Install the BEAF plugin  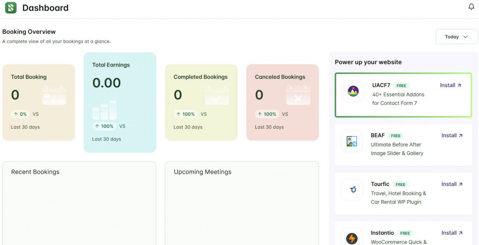click(452, 135)
